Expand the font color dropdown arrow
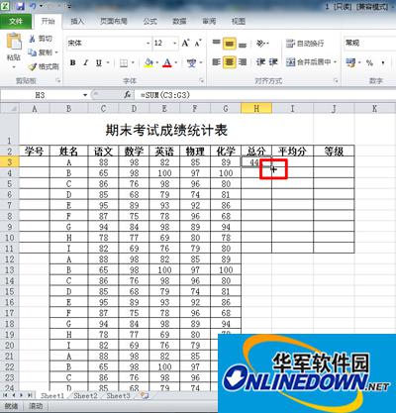The width and height of the screenshot is (396, 413). point(176,62)
